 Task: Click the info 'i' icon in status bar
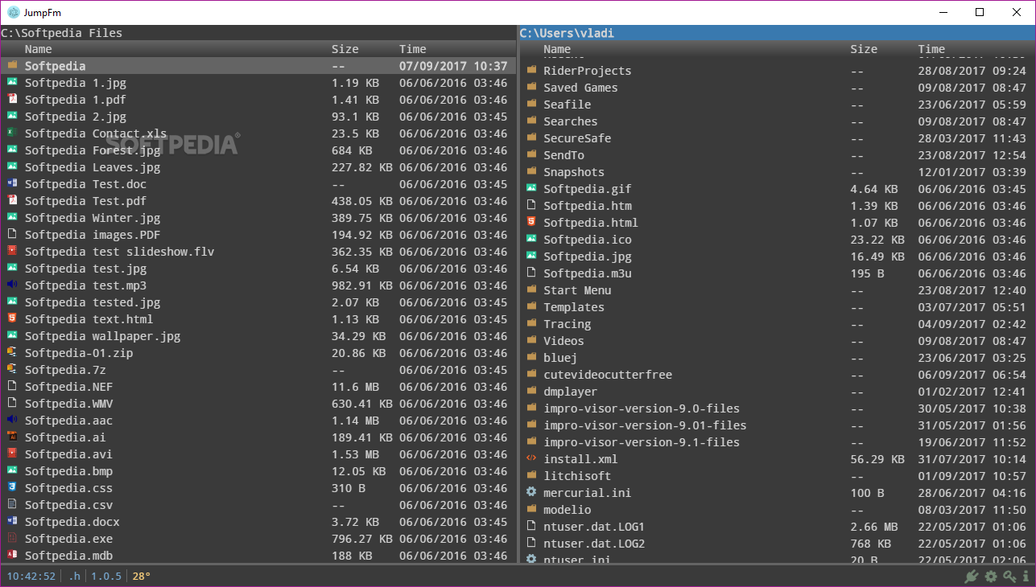point(1026,576)
